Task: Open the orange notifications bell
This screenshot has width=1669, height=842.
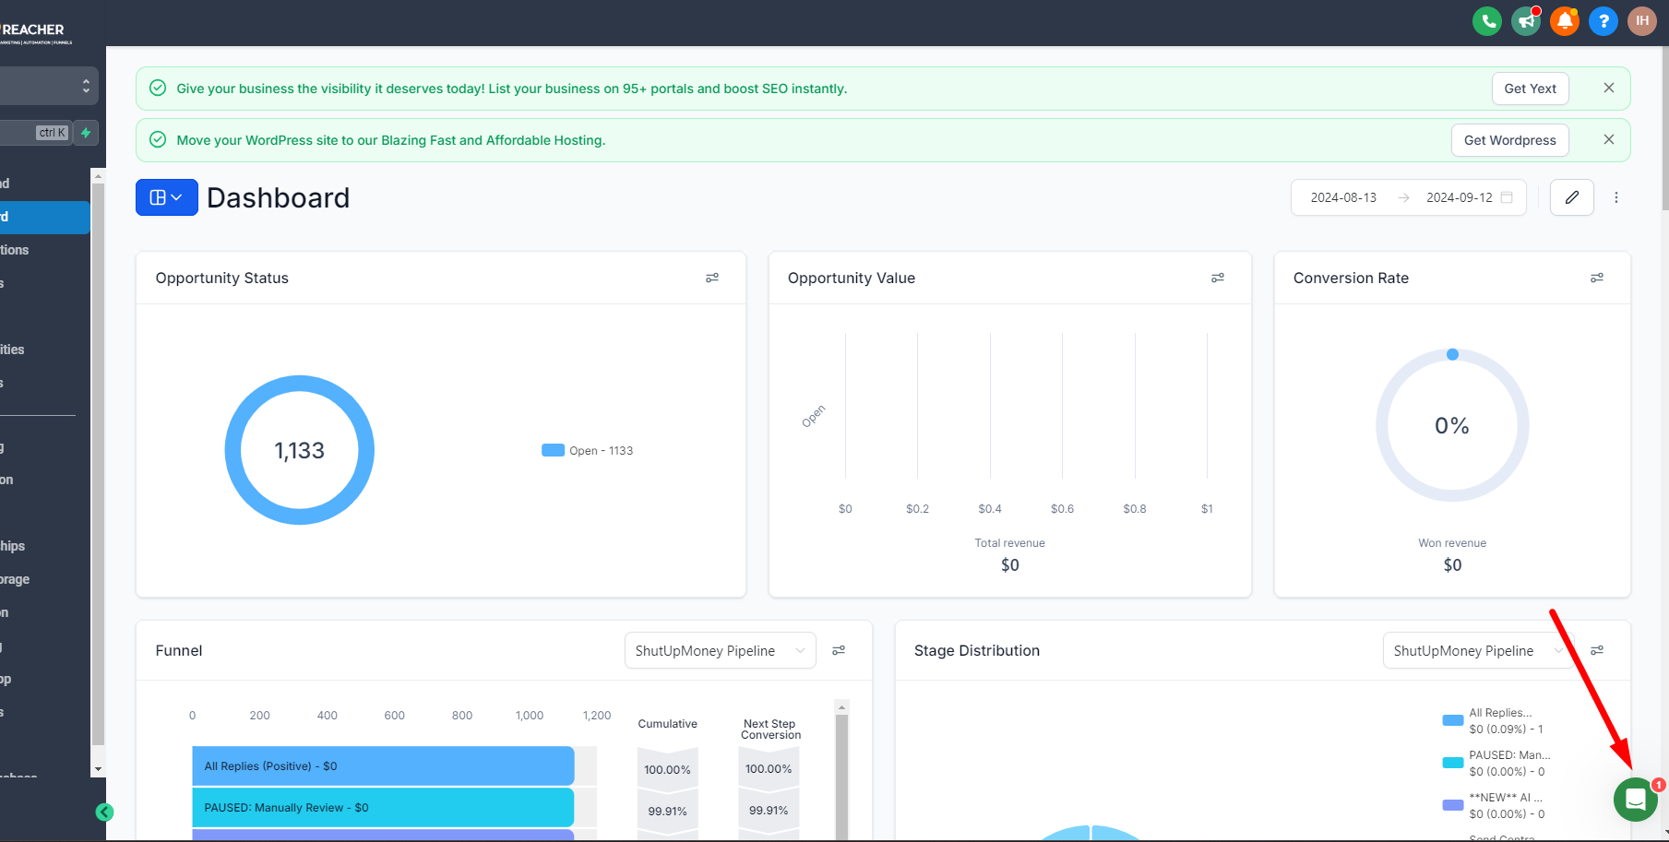Action: [1565, 20]
